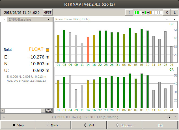Click the stream status message with 192.168.1.162

click(x=87, y=117)
